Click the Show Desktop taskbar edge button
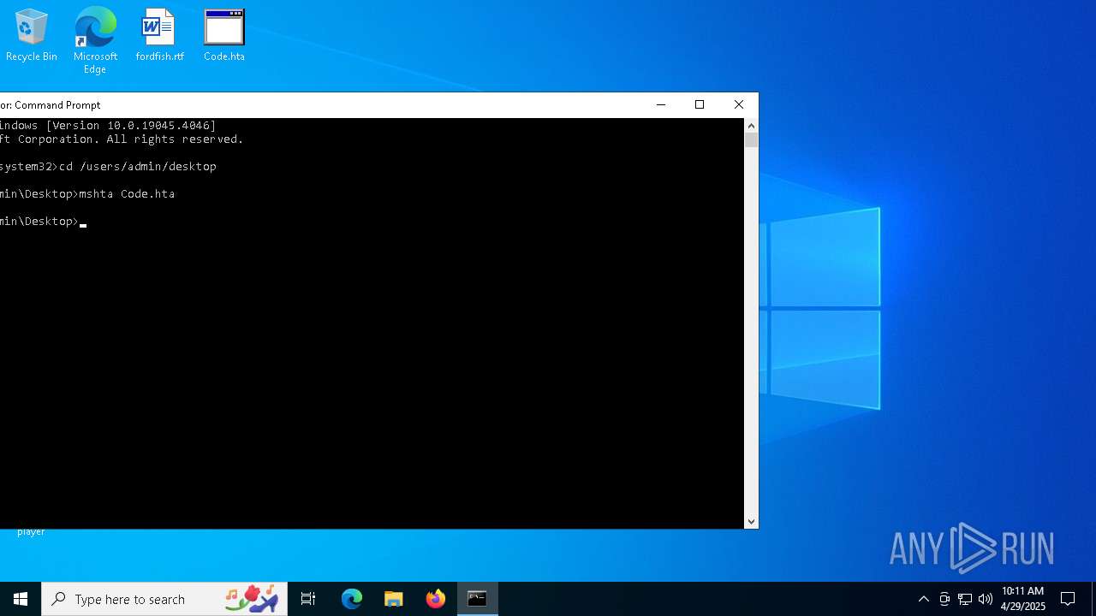The width and height of the screenshot is (1096, 616). click(1093, 599)
